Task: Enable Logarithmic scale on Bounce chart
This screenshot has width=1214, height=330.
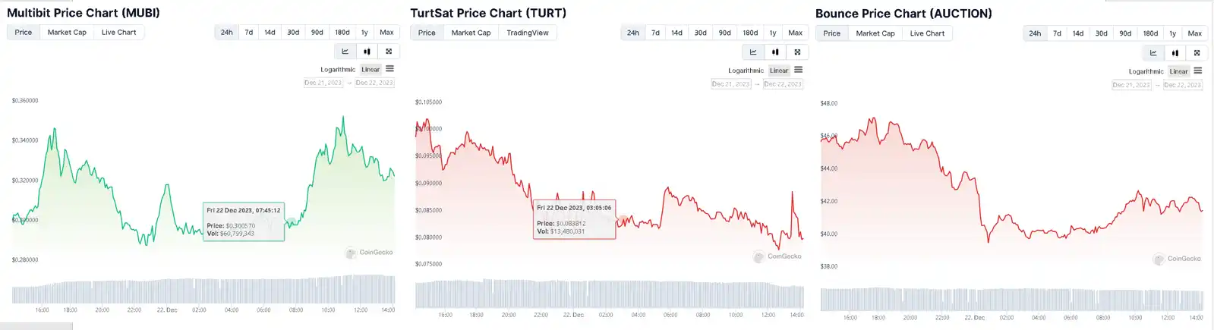Action: pyautogui.click(x=1146, y=71)
